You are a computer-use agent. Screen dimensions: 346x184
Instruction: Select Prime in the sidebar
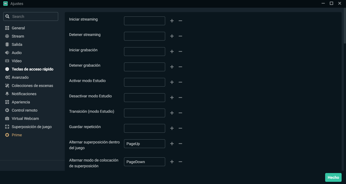click(x=16, y=135)
